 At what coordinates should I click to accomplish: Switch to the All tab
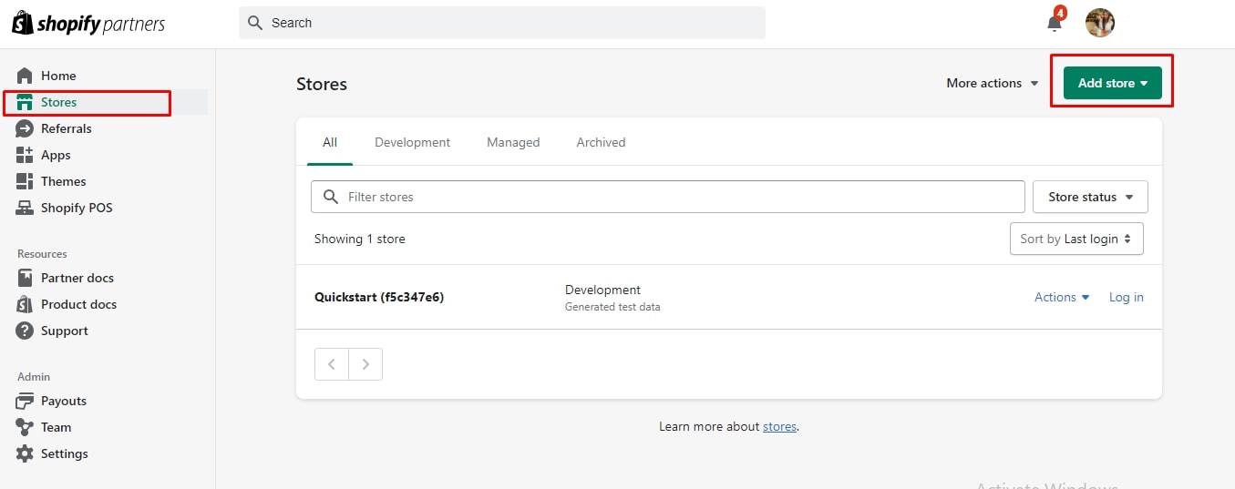point(330,142)
